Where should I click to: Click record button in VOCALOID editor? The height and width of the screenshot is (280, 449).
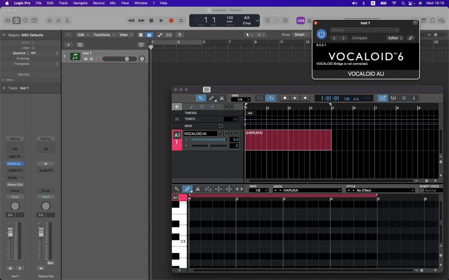pos(305,98)
